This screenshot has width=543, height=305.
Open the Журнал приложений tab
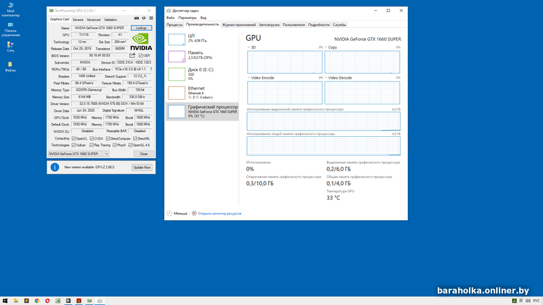[239, 25]
